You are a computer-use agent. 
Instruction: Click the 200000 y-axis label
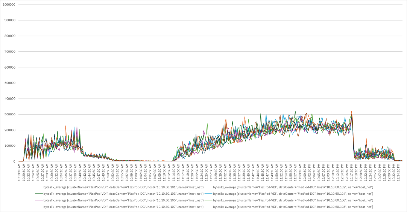click(10, 130)
